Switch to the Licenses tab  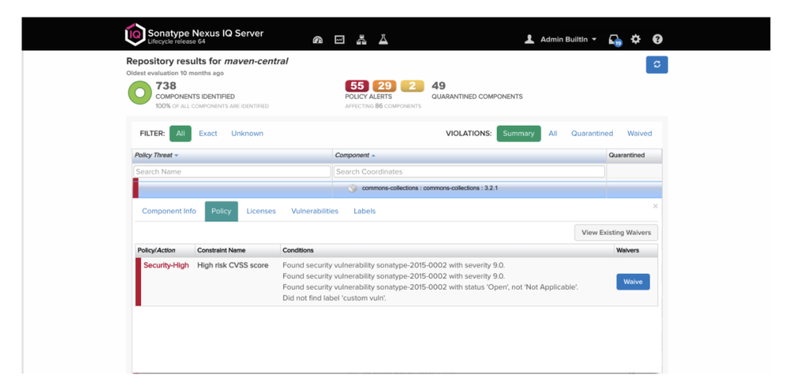pos(261,211)
